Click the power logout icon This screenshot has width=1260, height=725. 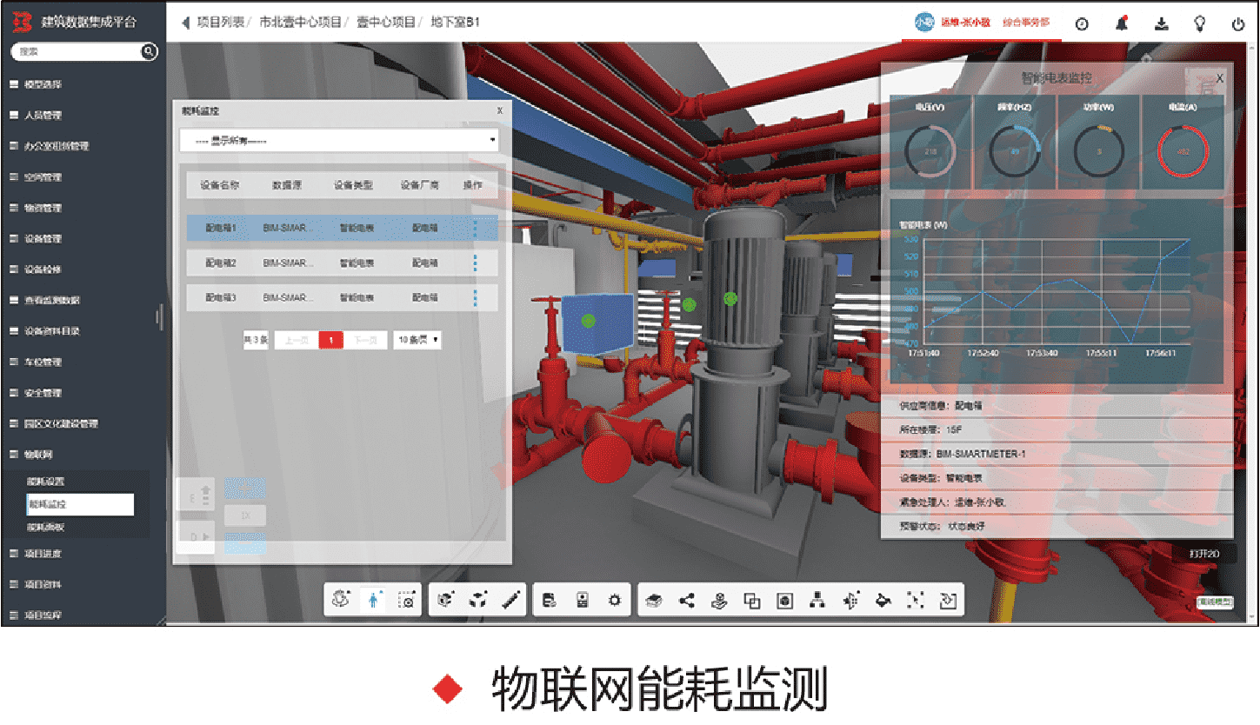coord(1238,24)
